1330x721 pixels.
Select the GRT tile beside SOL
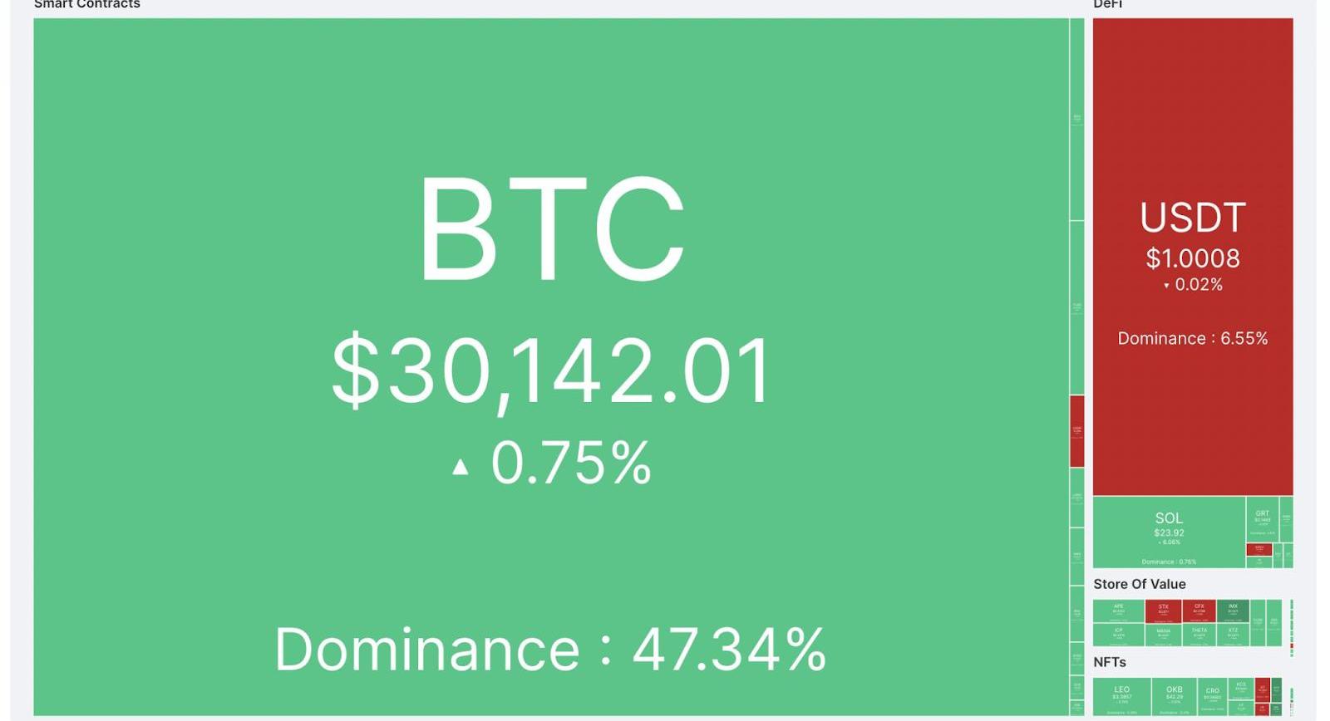coord(1263,519)
